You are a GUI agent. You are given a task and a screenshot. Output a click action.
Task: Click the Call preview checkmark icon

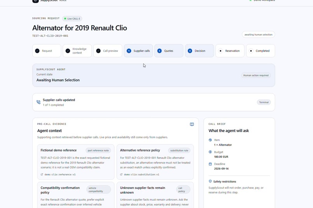point(98,51)
